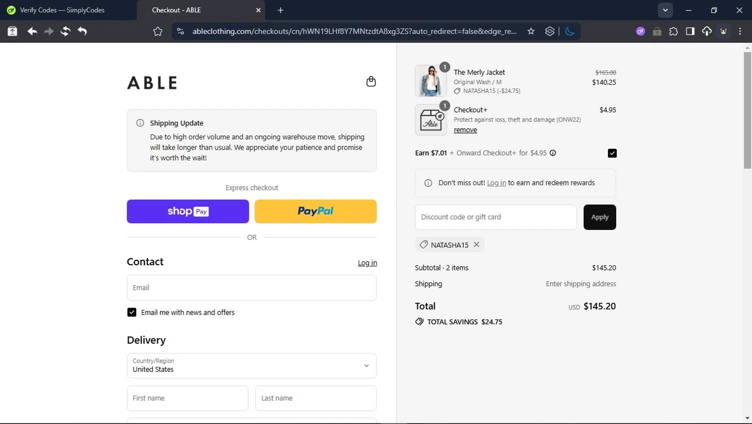
Task: Open the browser three-dot menu
Action: [x=740, y=32]
